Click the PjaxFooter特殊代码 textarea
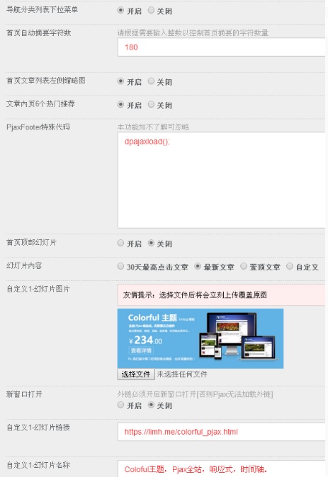328x477 pixels. pos(222,180)
